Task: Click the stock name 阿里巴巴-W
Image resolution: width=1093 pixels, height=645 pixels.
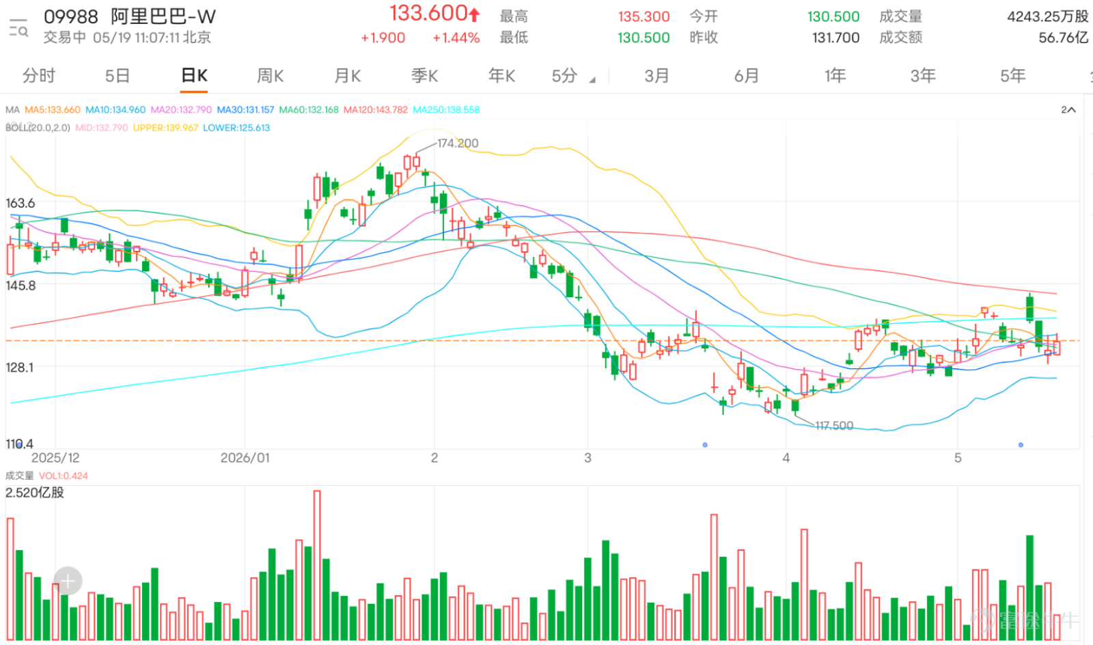Action: pyautogui.click(x=163, y=16)
